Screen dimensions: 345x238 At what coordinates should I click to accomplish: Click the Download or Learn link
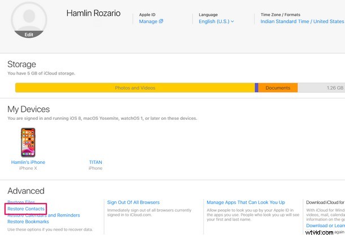tap(325, 226)
